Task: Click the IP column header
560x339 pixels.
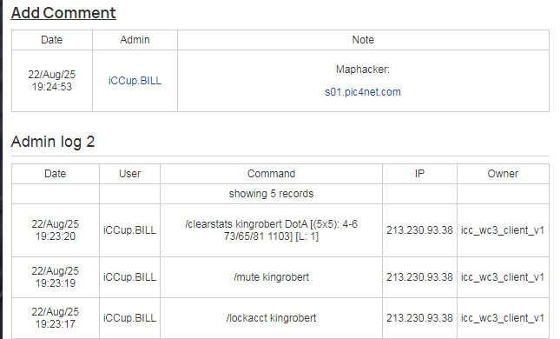Action: pos(419,174)
